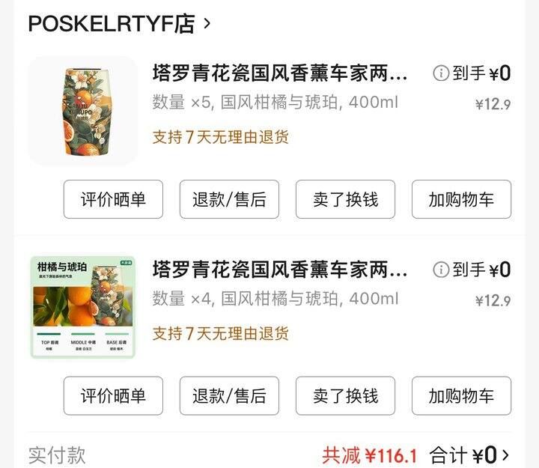Open the first 塔罗青花瓷国风香薰 product title
Image resolution: width=539 pixels, height=468 pixels.
coord(280,73)
